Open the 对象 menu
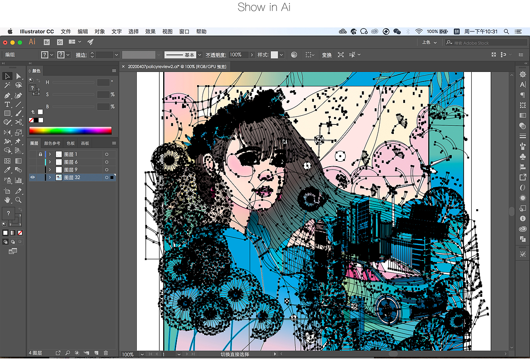The width and height of the screenshot is (530, 363). click(99, 31)
